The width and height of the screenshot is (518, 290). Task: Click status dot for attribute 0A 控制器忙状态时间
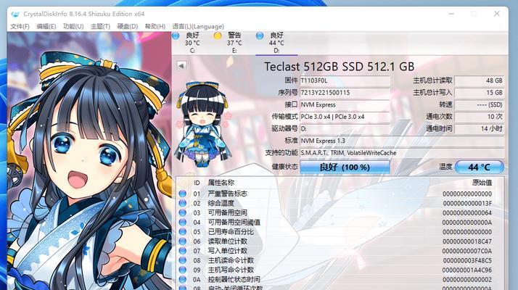click(182, 279)
